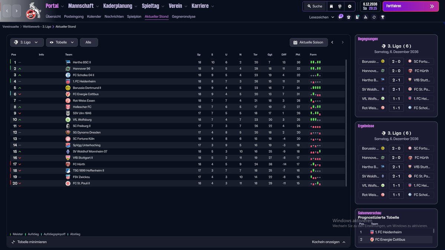Click the circular refresh shortcut icon
Viewport: 445px width, 250px height.
374,17
